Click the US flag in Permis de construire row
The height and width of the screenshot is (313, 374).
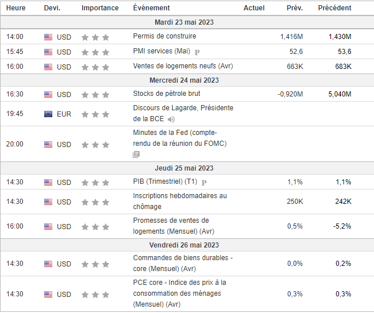(x=48, y=37)
